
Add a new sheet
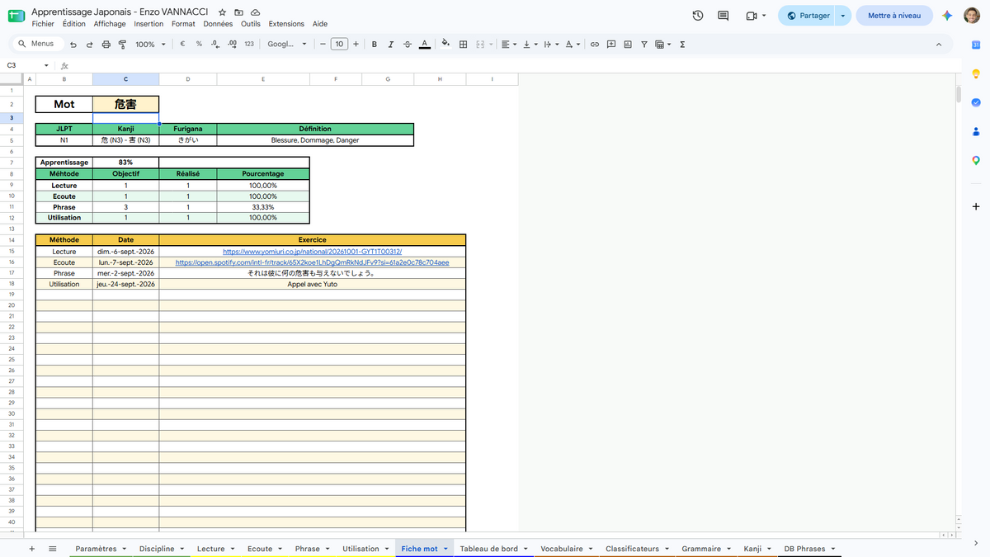[x=32, y=549]
